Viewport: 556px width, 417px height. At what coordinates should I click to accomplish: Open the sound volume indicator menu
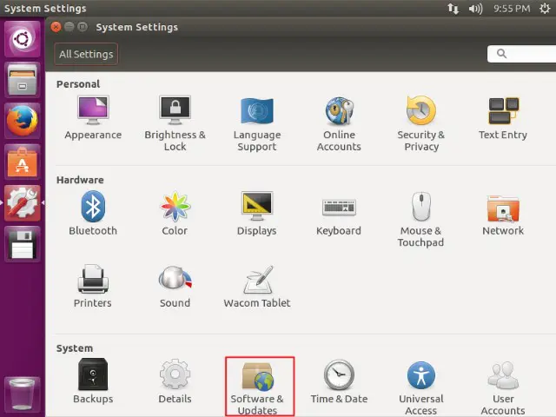[476, 9]
